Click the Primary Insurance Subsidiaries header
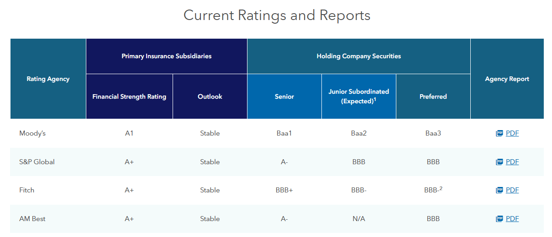 [166, 56]
